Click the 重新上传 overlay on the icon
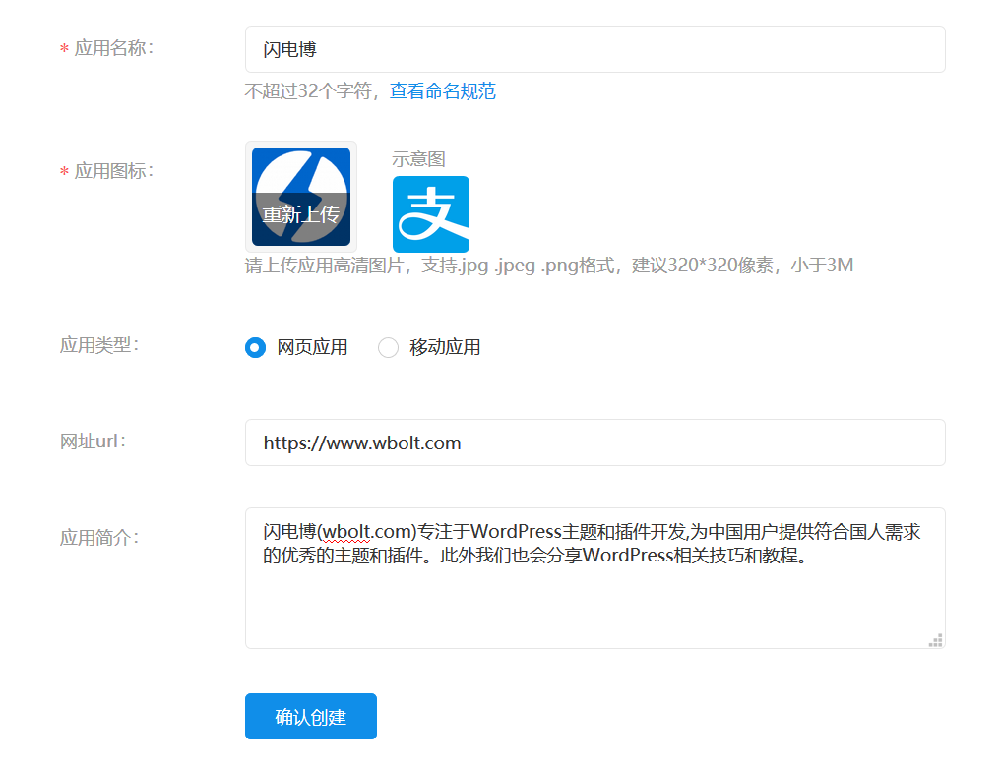This screenshot has height=768, width=1001. click(x=301, y=212)
